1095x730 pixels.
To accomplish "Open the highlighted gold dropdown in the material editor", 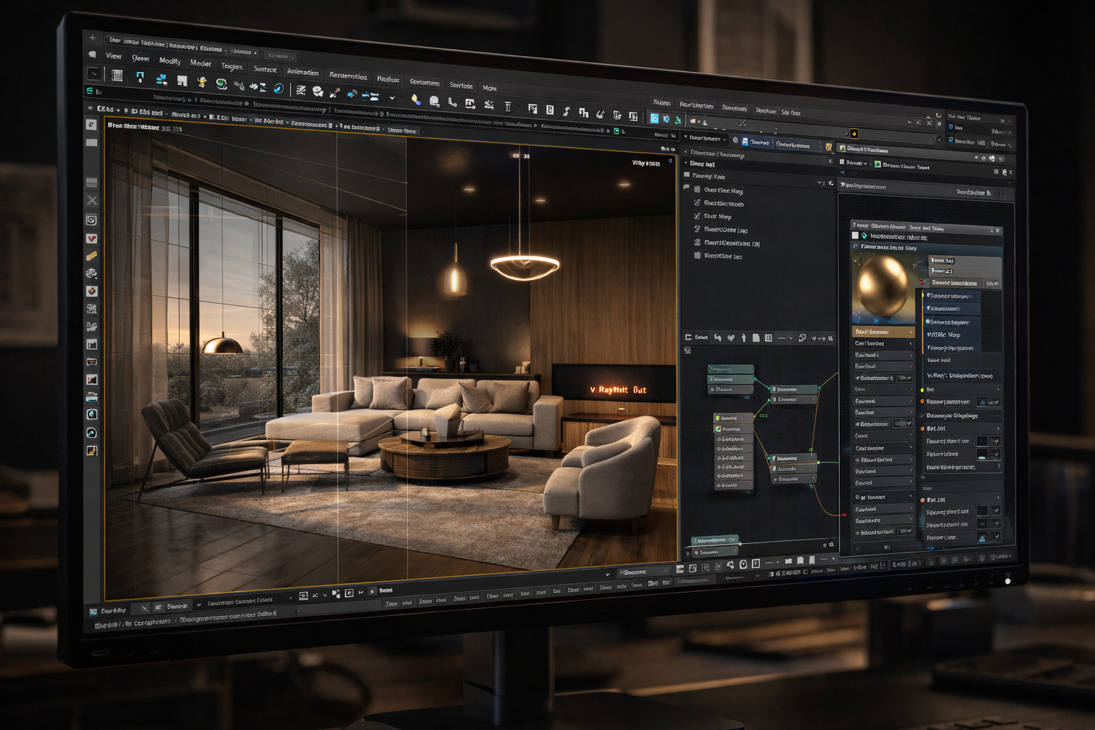I will click(x=883, y=332).
